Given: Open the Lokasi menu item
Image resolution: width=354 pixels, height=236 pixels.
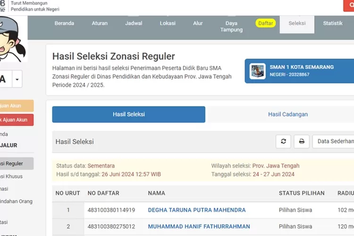Looking at the screenshot, I should click(168, 23).
